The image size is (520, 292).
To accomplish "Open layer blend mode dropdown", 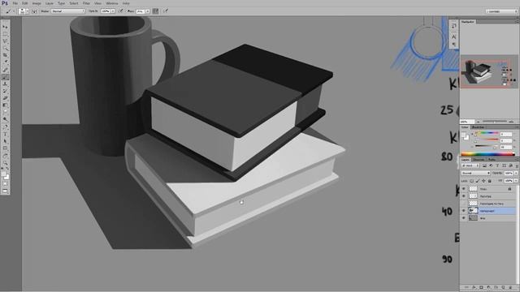I will (475, 173).
